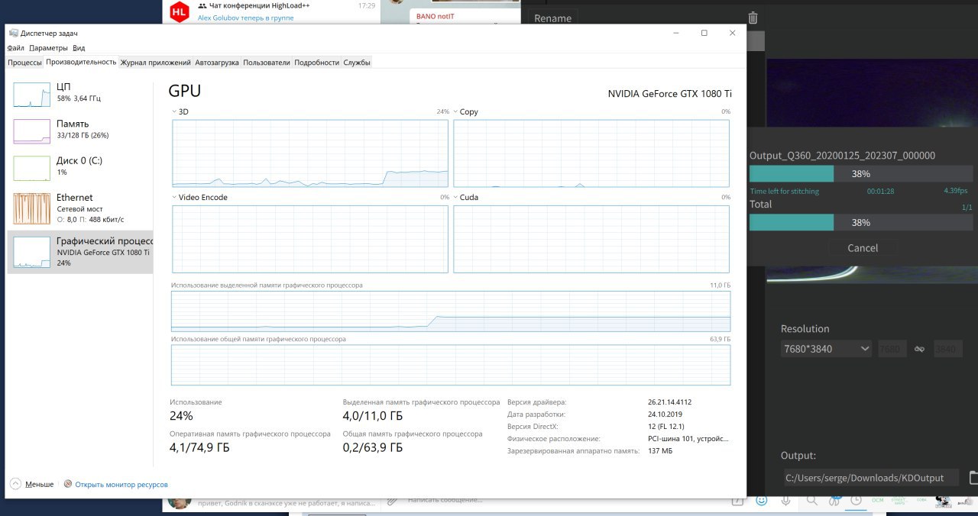The width and height of the screenshot is (978, 516).
Task: Maximize the Task Manager window
Action: (704, 33)
